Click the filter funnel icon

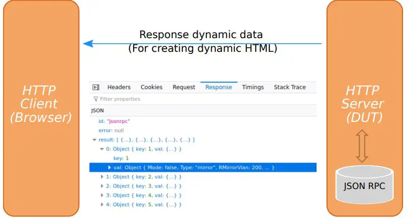96,99
